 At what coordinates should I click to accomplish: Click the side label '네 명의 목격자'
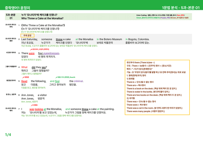(x=11, y=53)
